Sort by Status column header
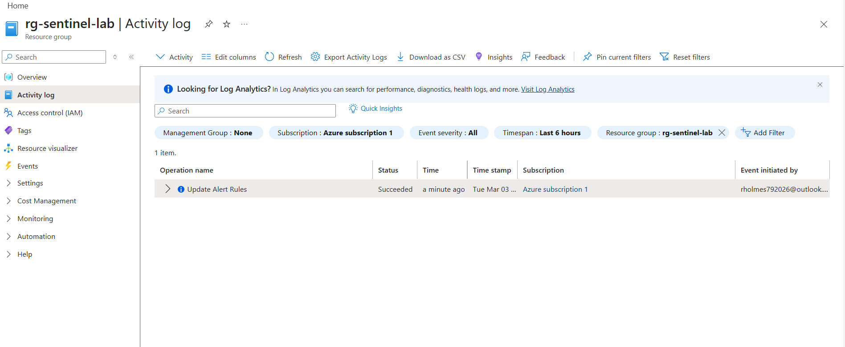Viewport: 845px width, 347px height. pyautogui.click(x=388, y=170)
